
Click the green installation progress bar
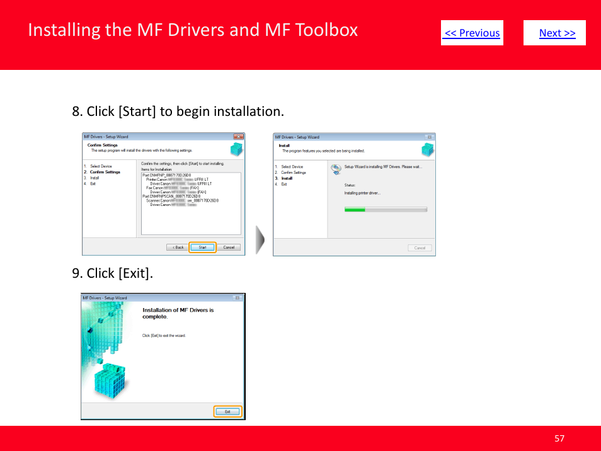coord(386,210)
